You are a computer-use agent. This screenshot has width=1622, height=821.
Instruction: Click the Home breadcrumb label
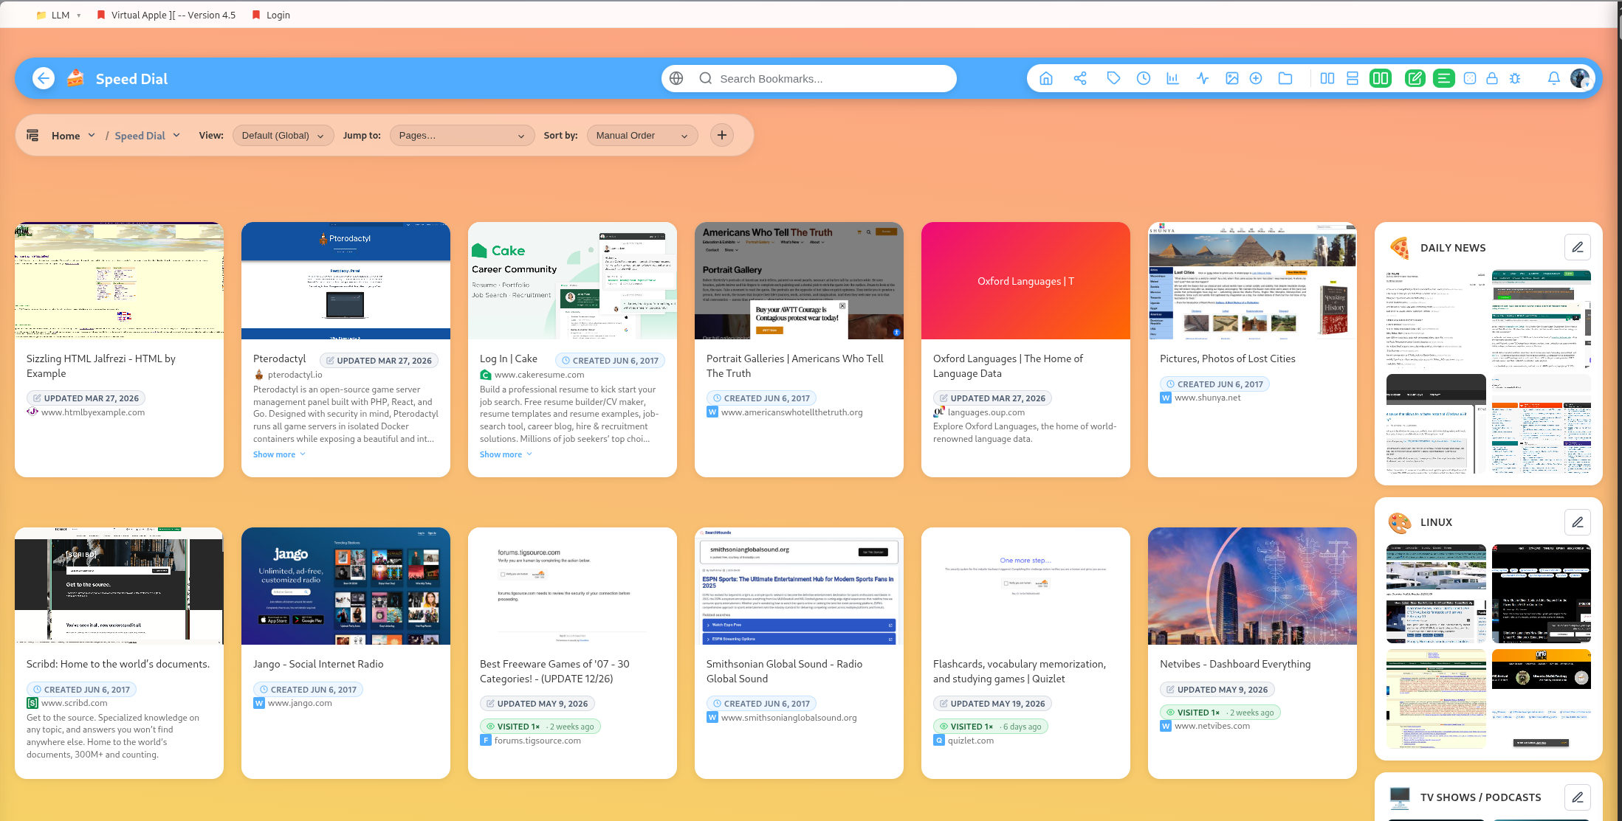[x=66, y=136]
